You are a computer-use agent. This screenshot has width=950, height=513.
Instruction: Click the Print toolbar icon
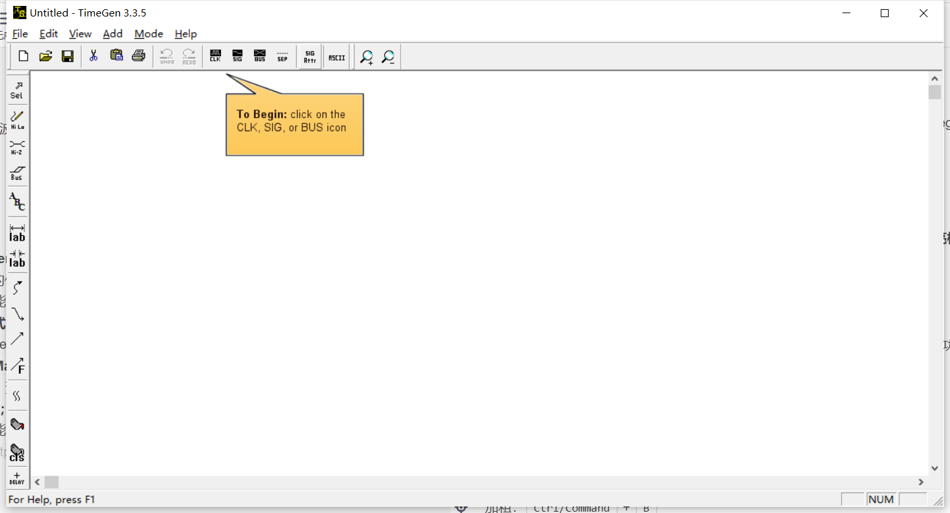coord(138,55)
